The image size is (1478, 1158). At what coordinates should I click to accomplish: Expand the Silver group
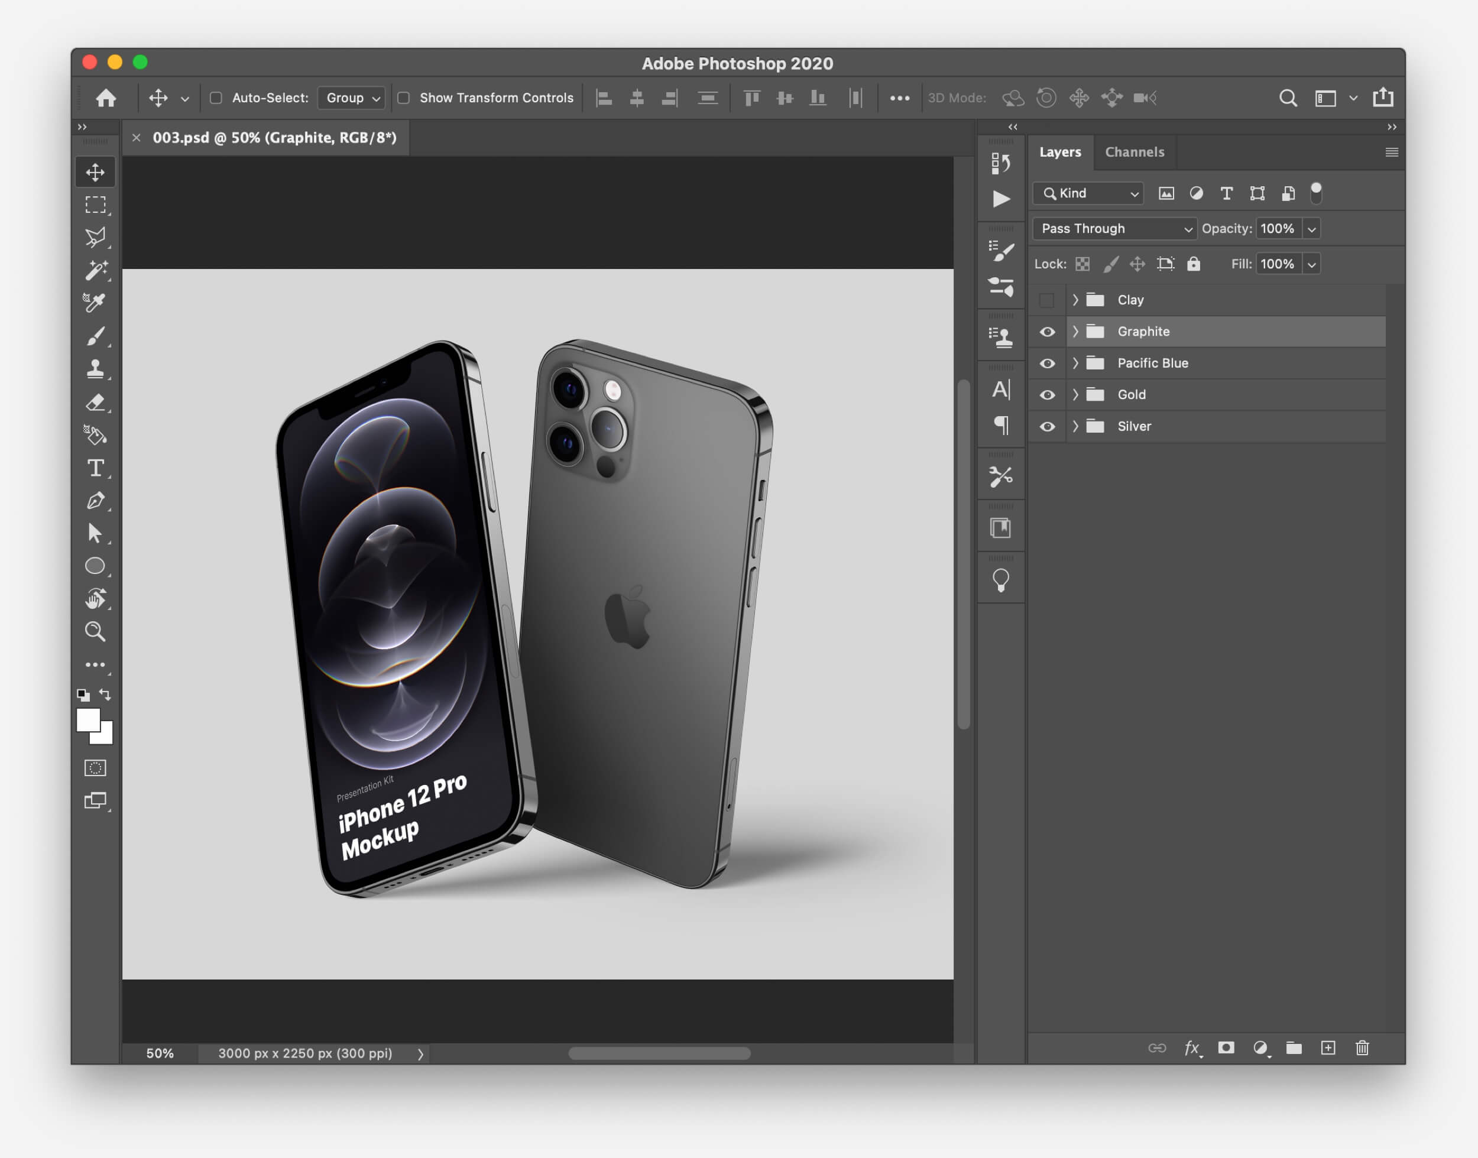point(1075,426)
